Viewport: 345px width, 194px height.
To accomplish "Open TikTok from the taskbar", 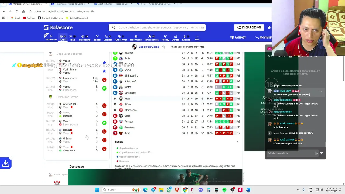I will 240,190.
